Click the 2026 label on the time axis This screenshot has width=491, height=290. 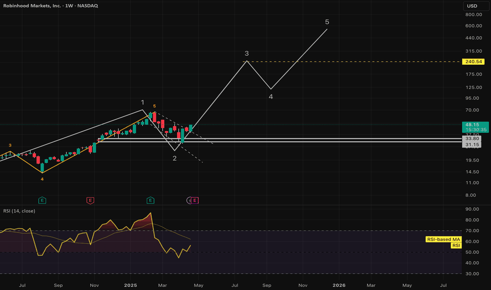click(x=339, y=285)
